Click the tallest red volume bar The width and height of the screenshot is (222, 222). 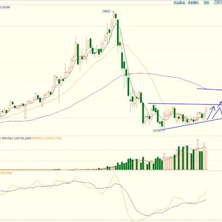[197, 155]
